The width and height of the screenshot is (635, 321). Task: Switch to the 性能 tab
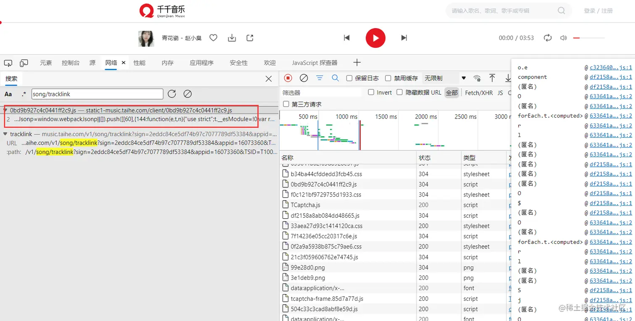coord(139,63)
